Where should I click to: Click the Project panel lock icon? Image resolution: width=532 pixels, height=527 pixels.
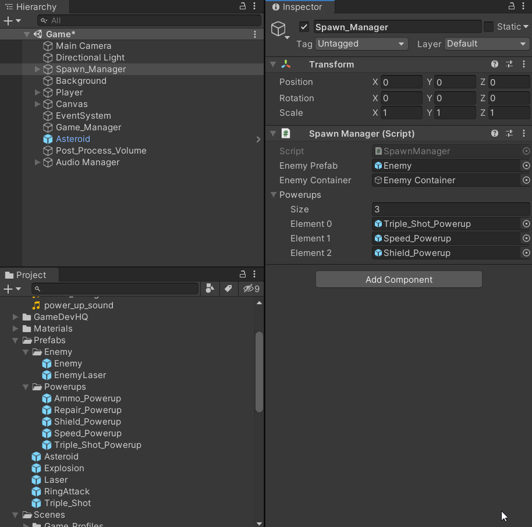click(243, 274)
